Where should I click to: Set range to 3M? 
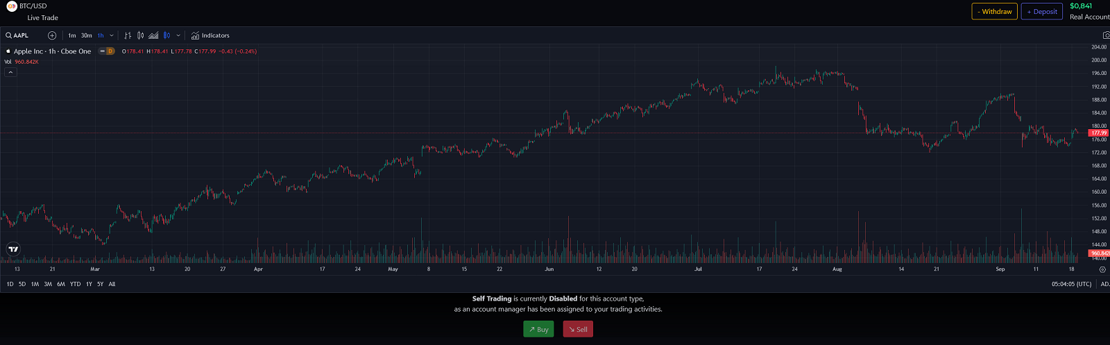[48, 284]
